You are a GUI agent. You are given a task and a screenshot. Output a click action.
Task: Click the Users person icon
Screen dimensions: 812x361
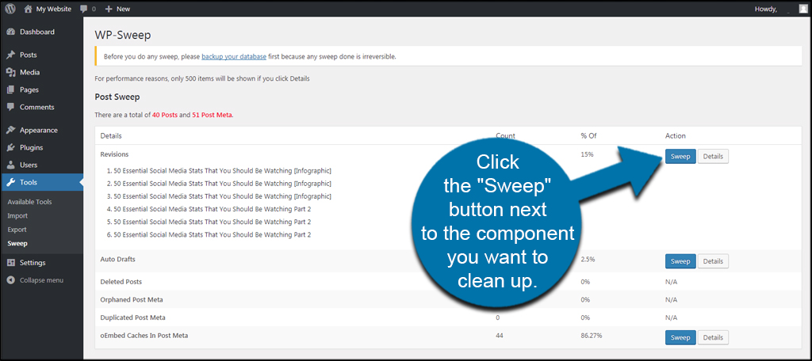pos(10,165)
